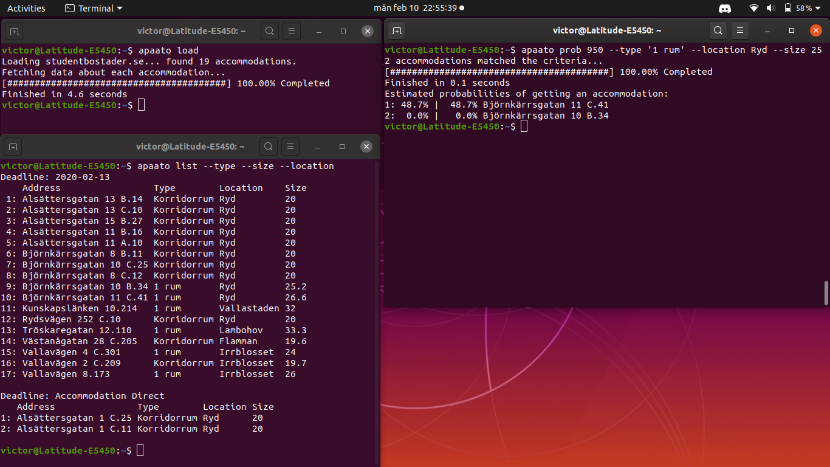Click row 'Vallavägen 4 C.301'
Viewport: 830px width, 467px height.
tap(148, 352)
